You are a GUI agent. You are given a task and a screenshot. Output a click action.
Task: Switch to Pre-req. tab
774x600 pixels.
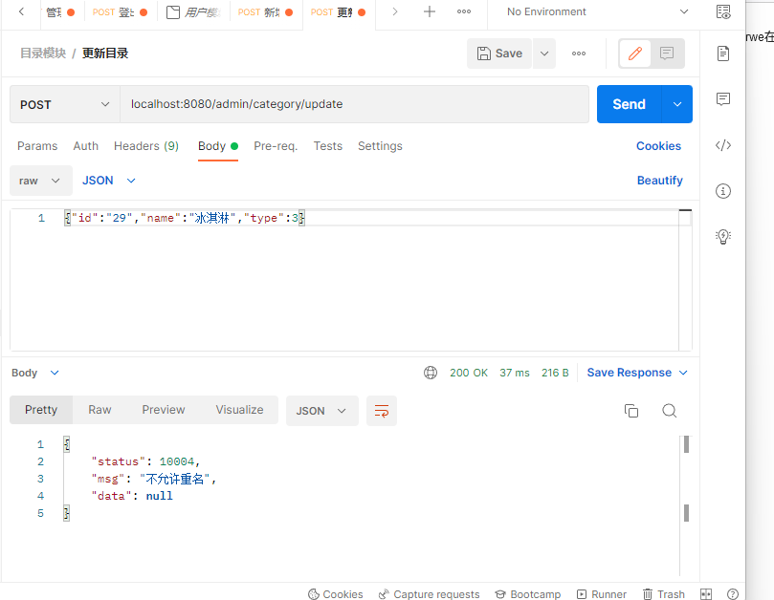click(x=276, y=146)
